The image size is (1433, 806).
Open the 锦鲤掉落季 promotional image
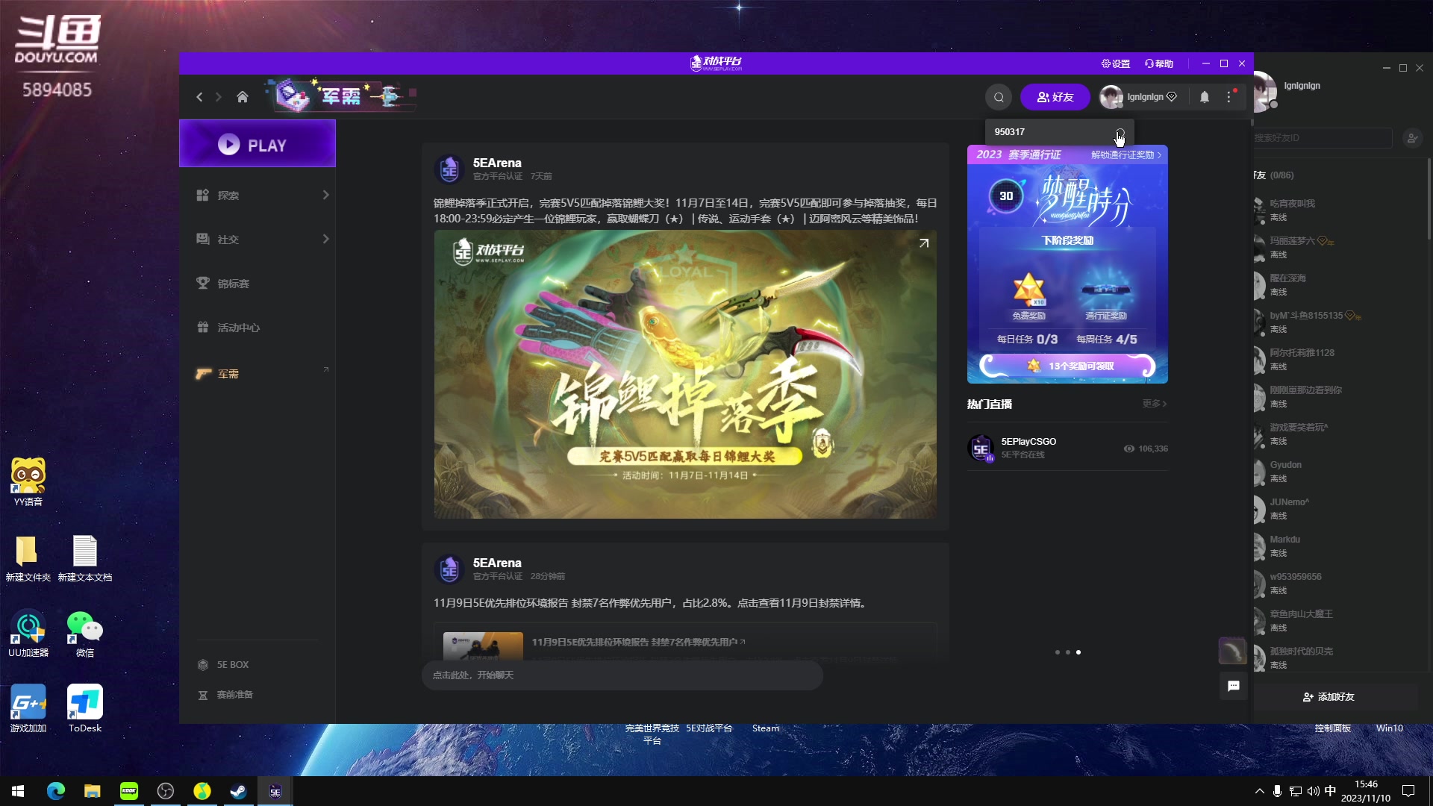(685, 374)
